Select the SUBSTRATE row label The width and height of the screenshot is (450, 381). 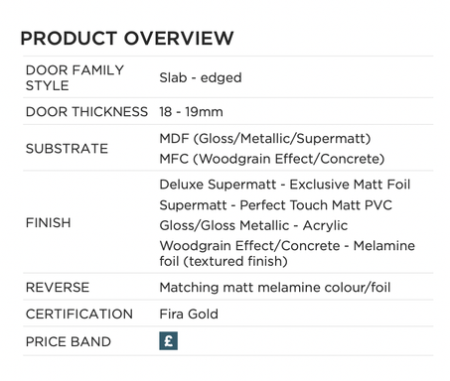pyautogui.click(x=67, y=149)
